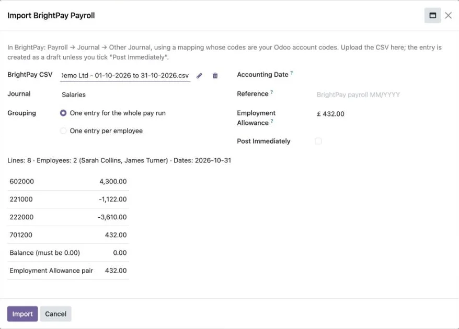Click account code 701200
Viewport: 459px width, 329px height.
pos(21,235)
